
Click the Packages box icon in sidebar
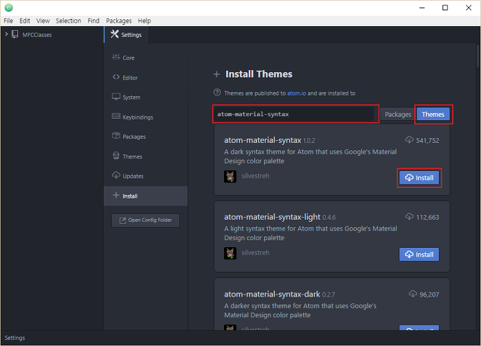point(116,135)
